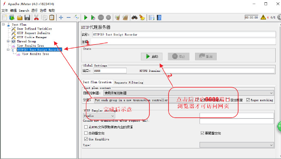Image resolution: width=281 pixels, height=159 pixels.
Task: Open the 运行 menu
Action: (34, 11)
